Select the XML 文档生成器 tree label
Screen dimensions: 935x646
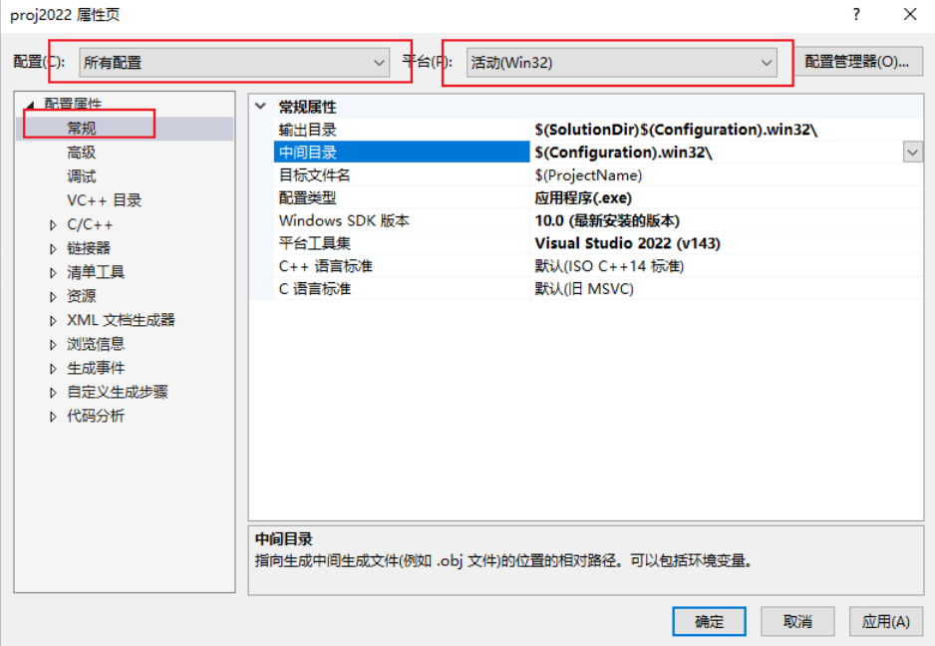pos(121,320)
